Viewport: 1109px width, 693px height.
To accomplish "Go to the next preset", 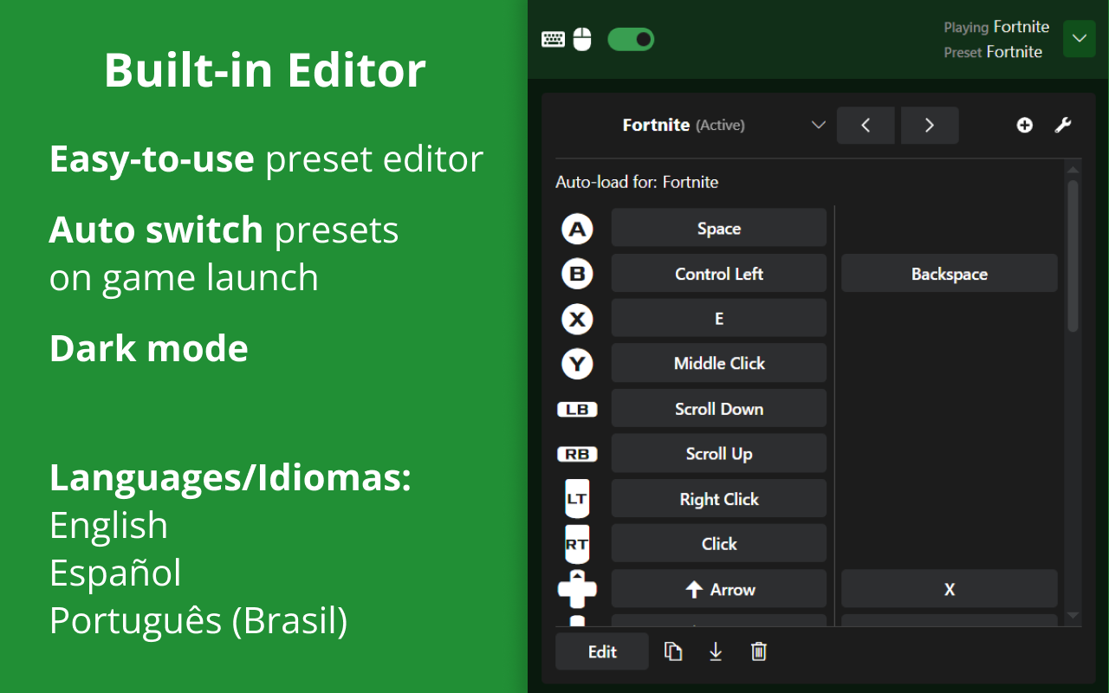I will pos(930,126).
